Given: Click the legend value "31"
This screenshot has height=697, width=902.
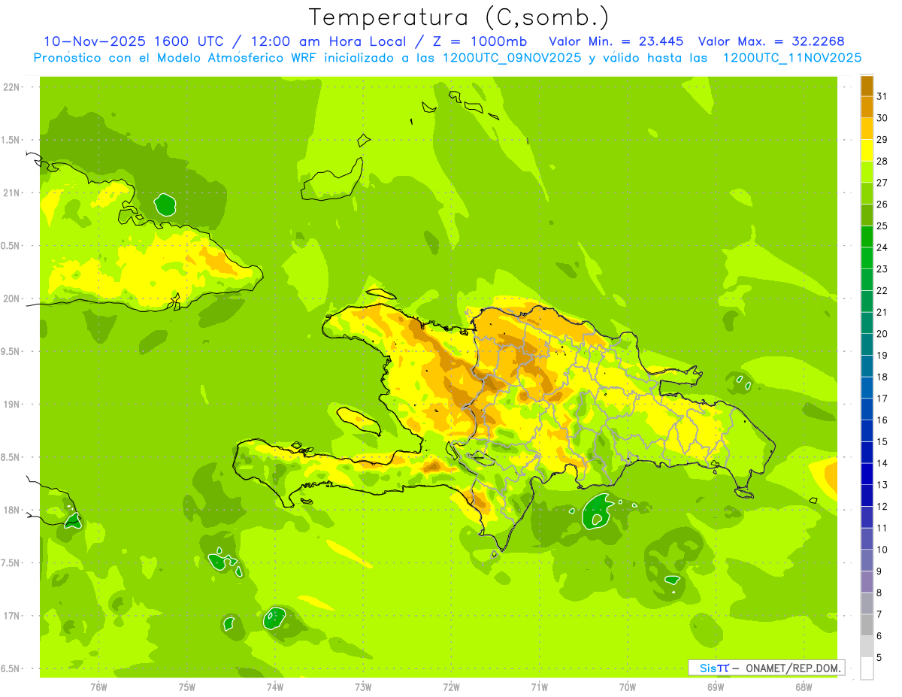Looking at the screenshot, I should (882, 96).
